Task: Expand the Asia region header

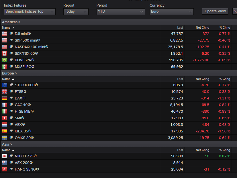Action: click(x=7, y=144)
